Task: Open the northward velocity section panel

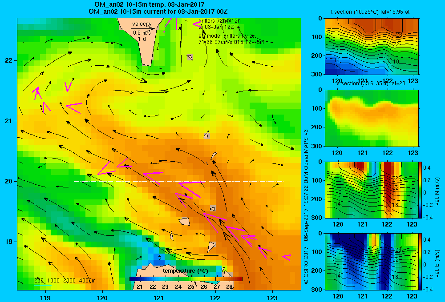Action: (x=372, y=190)
